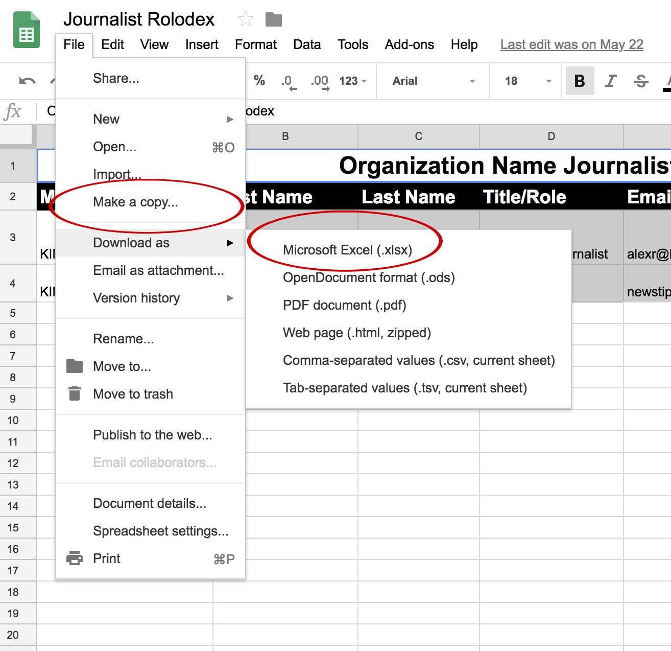Click the Google Sheets home icon
Viewport: 671px width, 651px height.
27,30
